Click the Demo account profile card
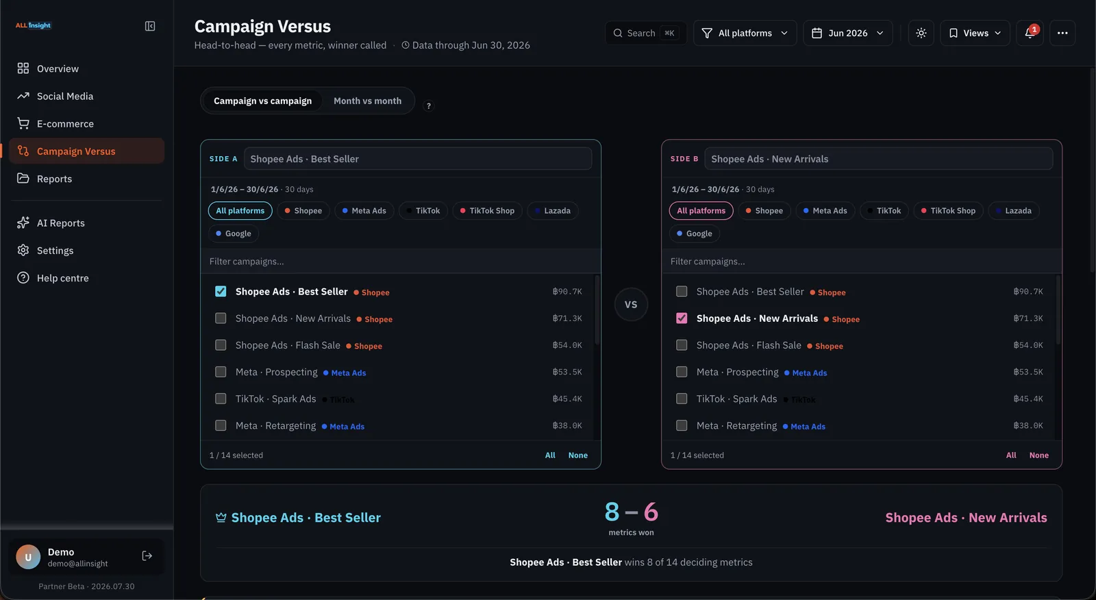Image resolution: width=1096 pixels, height=600 pixels. (x=86, y=557)
